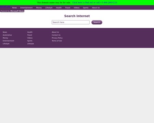Select Travel in the top navigation bar
The image size is (154, 123).
click(x=68, y=8)
